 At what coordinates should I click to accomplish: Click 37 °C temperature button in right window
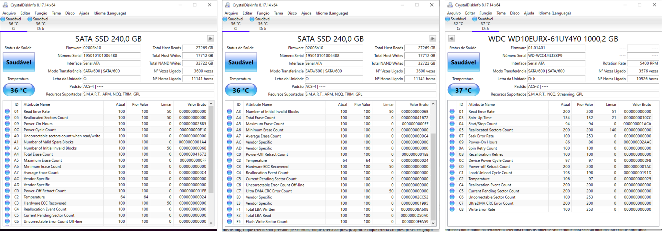(463, 90)
